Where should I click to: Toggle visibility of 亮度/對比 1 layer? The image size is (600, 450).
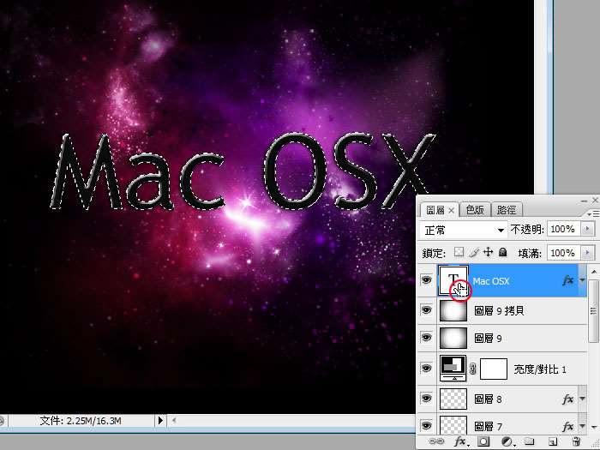[x=426, y=369]
